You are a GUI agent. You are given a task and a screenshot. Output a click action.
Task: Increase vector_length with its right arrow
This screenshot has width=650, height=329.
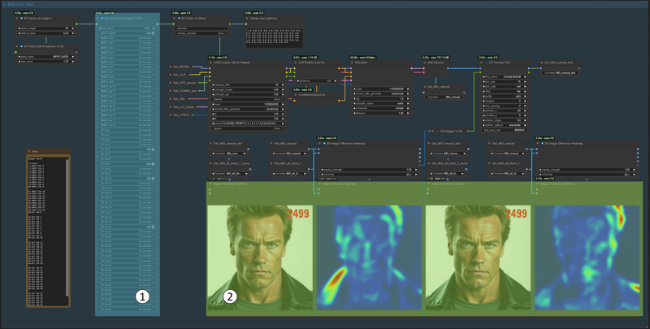click(x=73, y=28)
